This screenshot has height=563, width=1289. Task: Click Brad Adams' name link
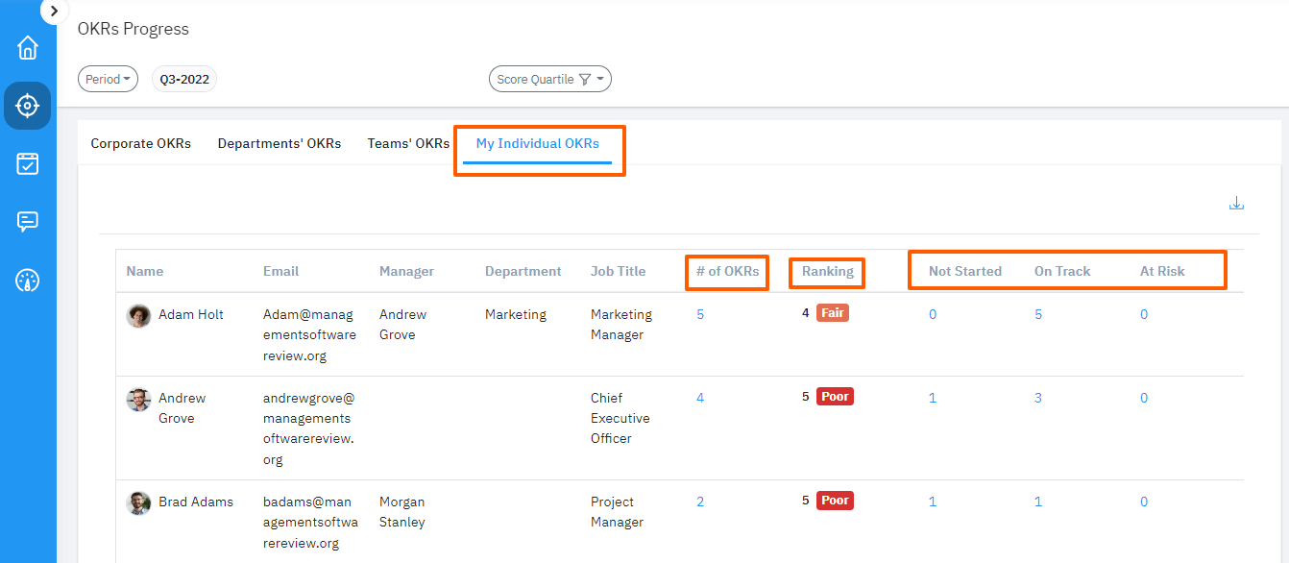coord(197,502)
